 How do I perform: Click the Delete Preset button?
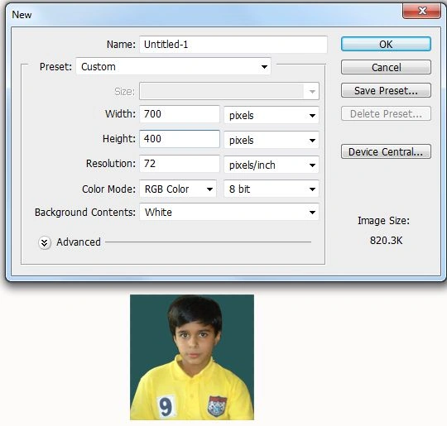386,113
